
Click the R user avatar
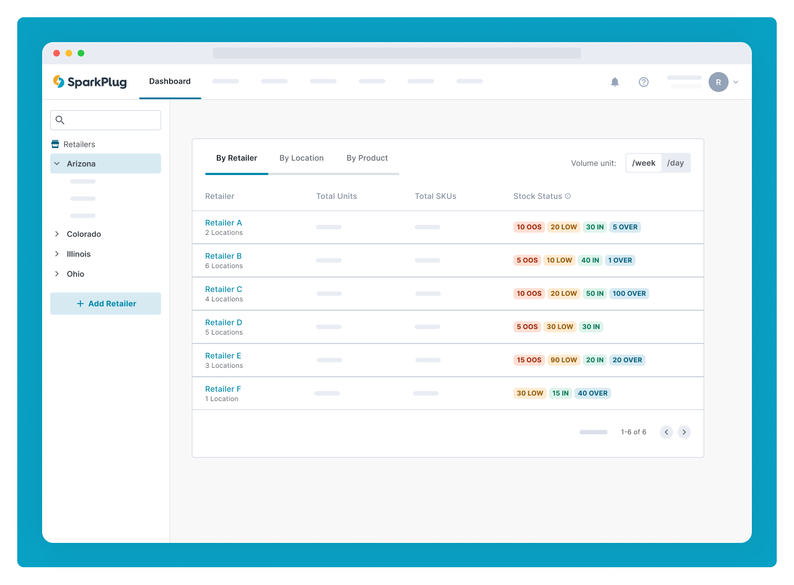click(719, 82)
